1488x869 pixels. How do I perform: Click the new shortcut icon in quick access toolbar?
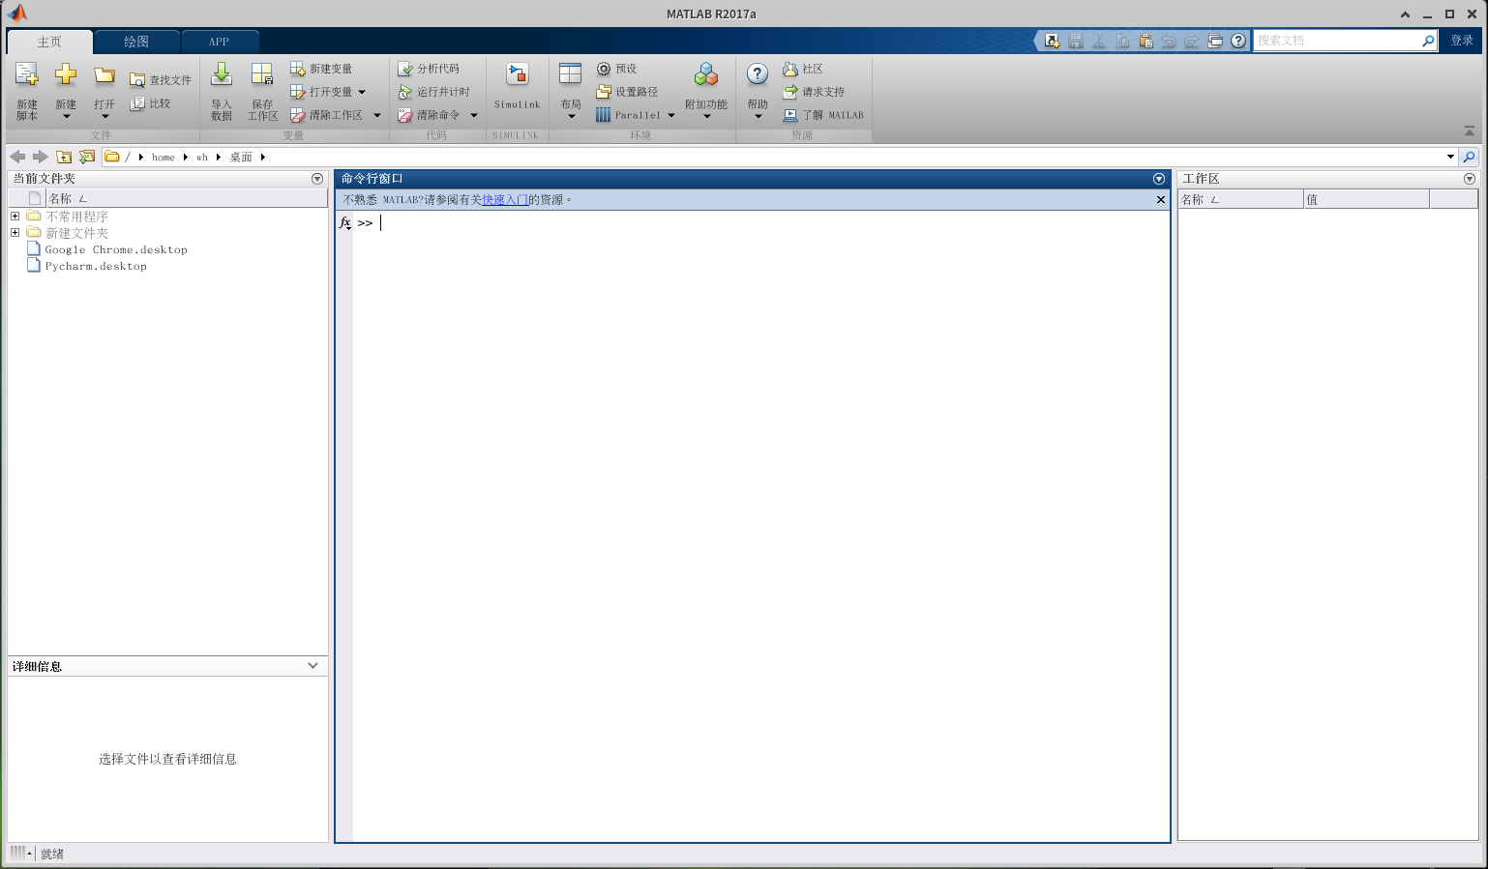tap(1052, 41)
